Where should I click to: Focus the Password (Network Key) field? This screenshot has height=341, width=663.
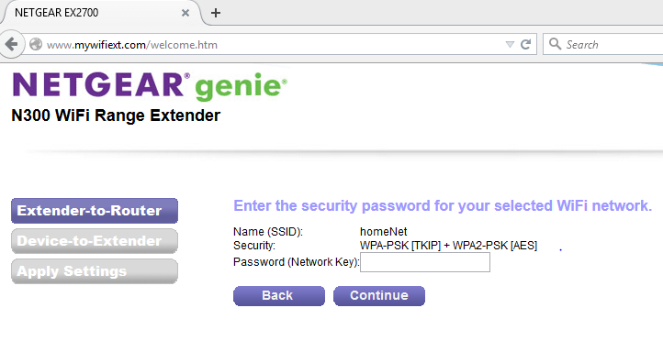coord(425,262)
